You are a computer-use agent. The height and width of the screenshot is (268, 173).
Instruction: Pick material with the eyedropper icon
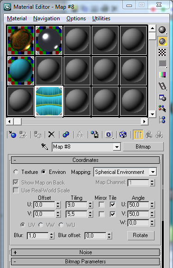click(45, 147)
